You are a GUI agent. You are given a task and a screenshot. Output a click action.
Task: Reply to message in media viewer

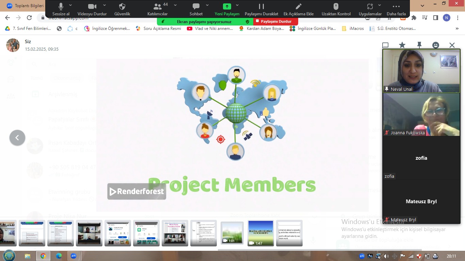[385, 45]
